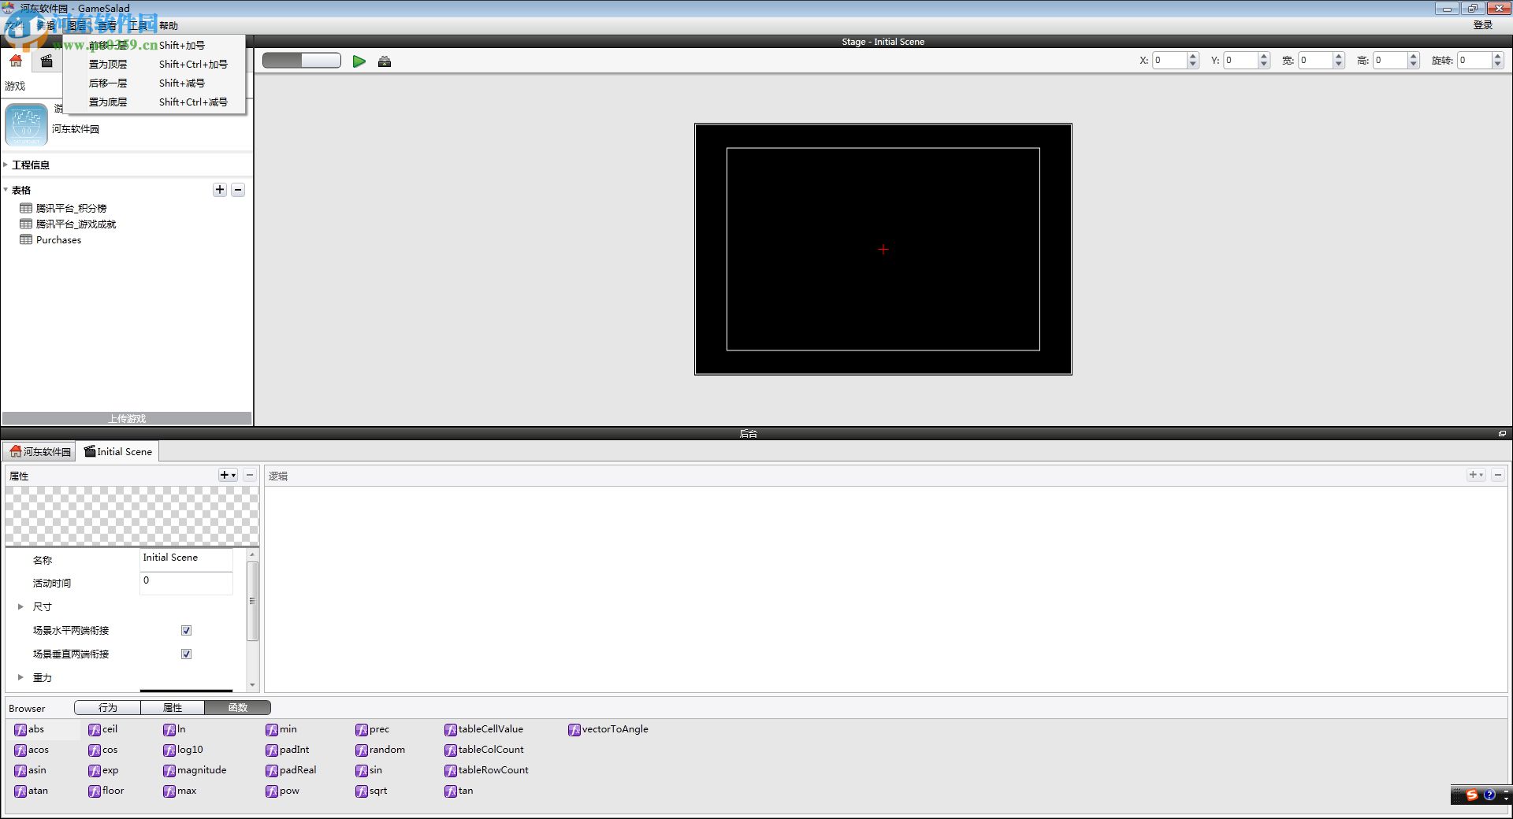1513x819 pixels.
Task: Select the vectorToAngle function
Action: tap(608, 729)
